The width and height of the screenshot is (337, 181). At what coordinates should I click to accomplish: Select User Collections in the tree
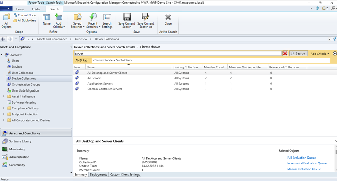[22, 73]
